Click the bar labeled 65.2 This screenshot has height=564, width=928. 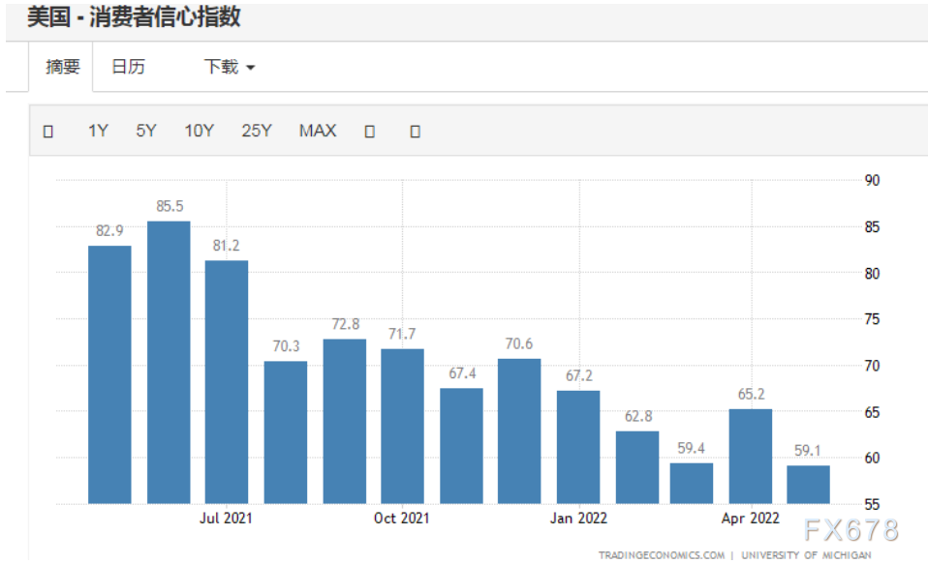pos(751,457)
